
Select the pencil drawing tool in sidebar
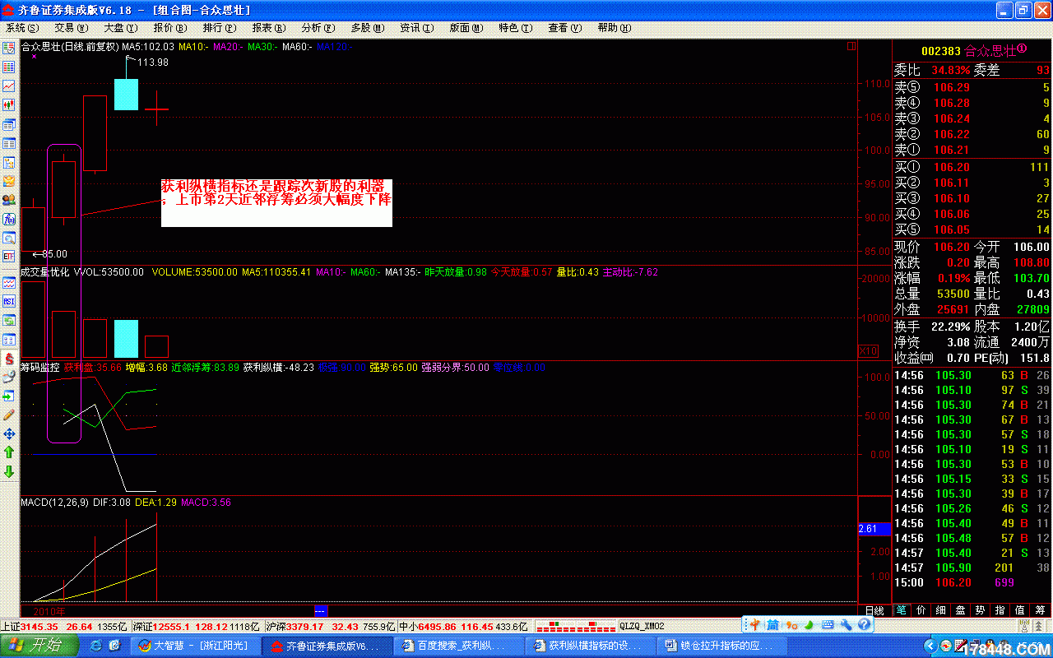click(9, 415)
